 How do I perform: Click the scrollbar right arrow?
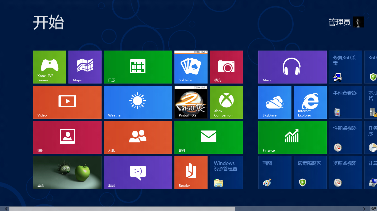coord(365,209)
